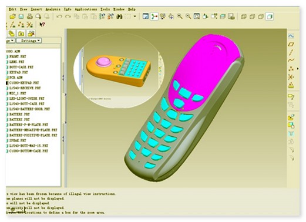Toggle coordinate systems display

click(x=30, y=25)
